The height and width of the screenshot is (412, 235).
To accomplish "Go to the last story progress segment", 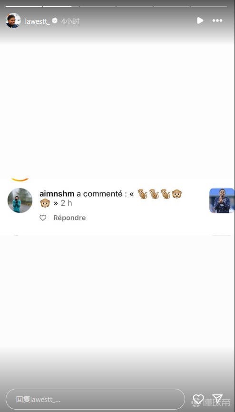I will pos(209,6).
